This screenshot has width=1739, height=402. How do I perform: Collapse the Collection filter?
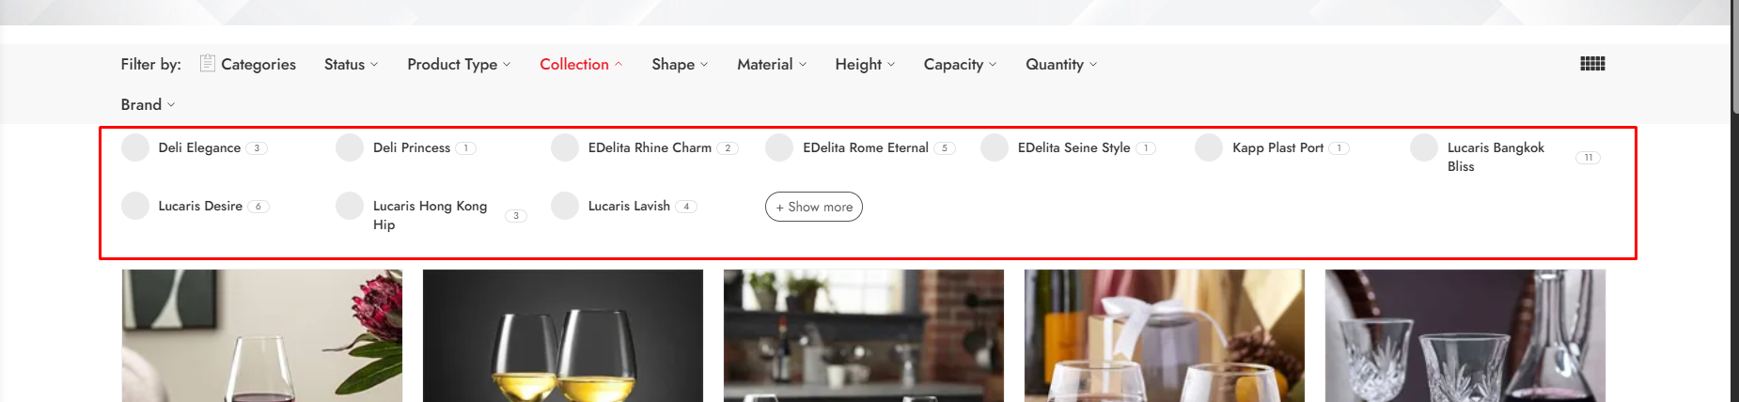581,64
